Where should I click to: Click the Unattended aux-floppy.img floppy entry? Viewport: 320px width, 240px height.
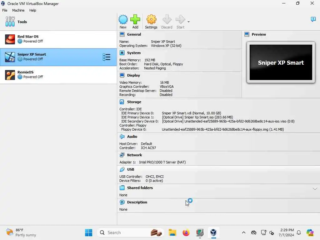(x=222, y=129)
